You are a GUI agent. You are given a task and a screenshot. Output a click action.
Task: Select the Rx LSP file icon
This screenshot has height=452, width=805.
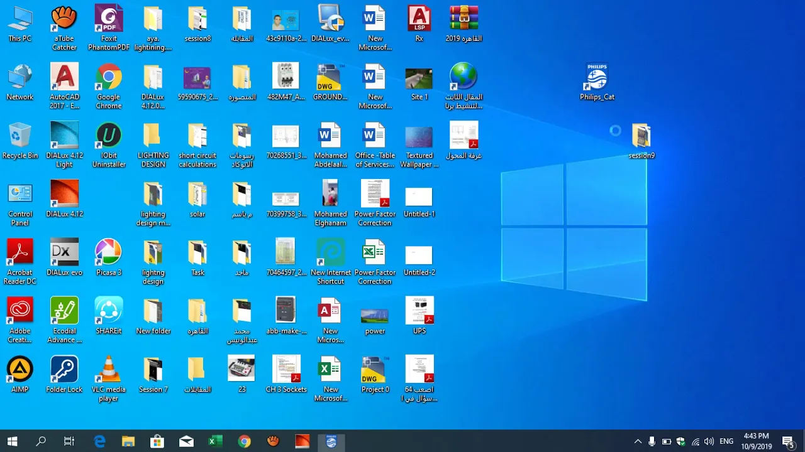pos(419,24)
